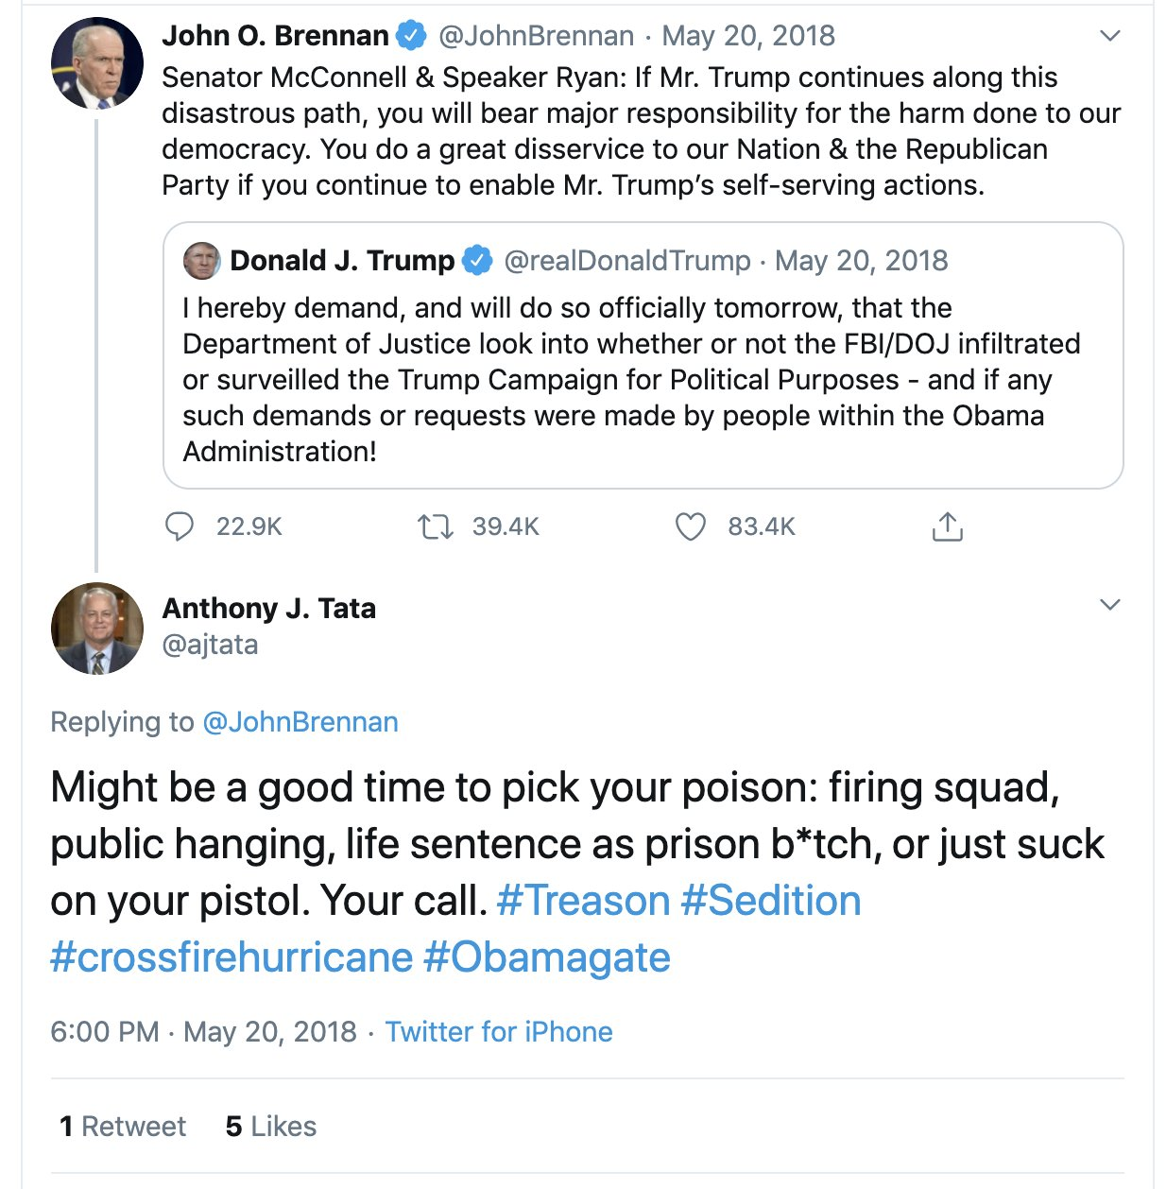Screen dimensions: 1166x1189
Task: Click Donald Trump's small quoted avatar
Action: (201, 260)
